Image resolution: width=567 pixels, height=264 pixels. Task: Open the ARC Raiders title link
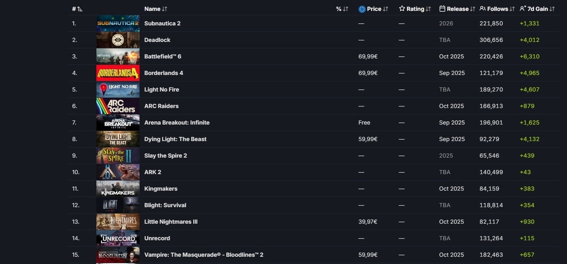(161, 106)
